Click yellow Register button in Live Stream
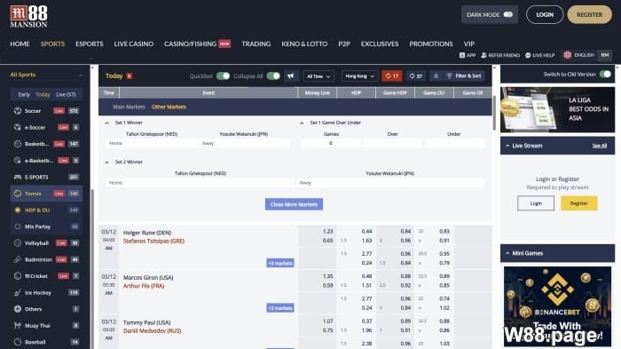 click(578, 203)
